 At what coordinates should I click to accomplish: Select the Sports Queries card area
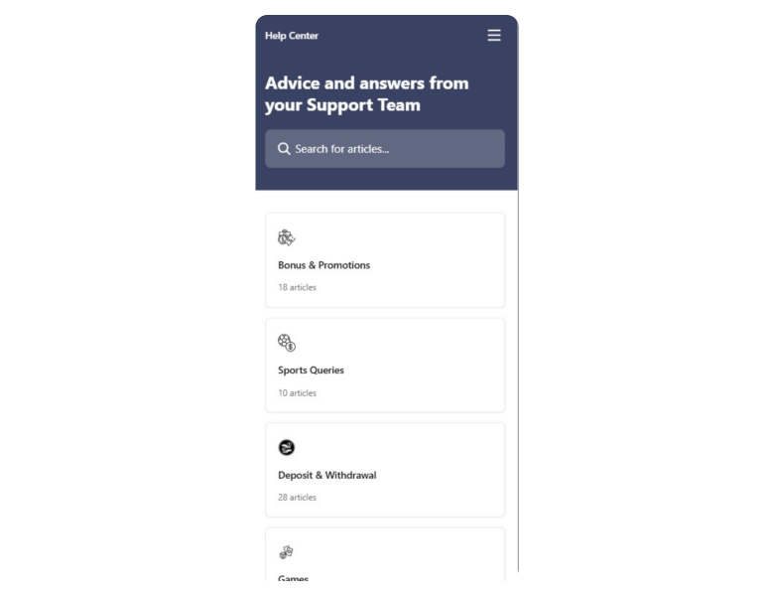[x=385, y=366]
